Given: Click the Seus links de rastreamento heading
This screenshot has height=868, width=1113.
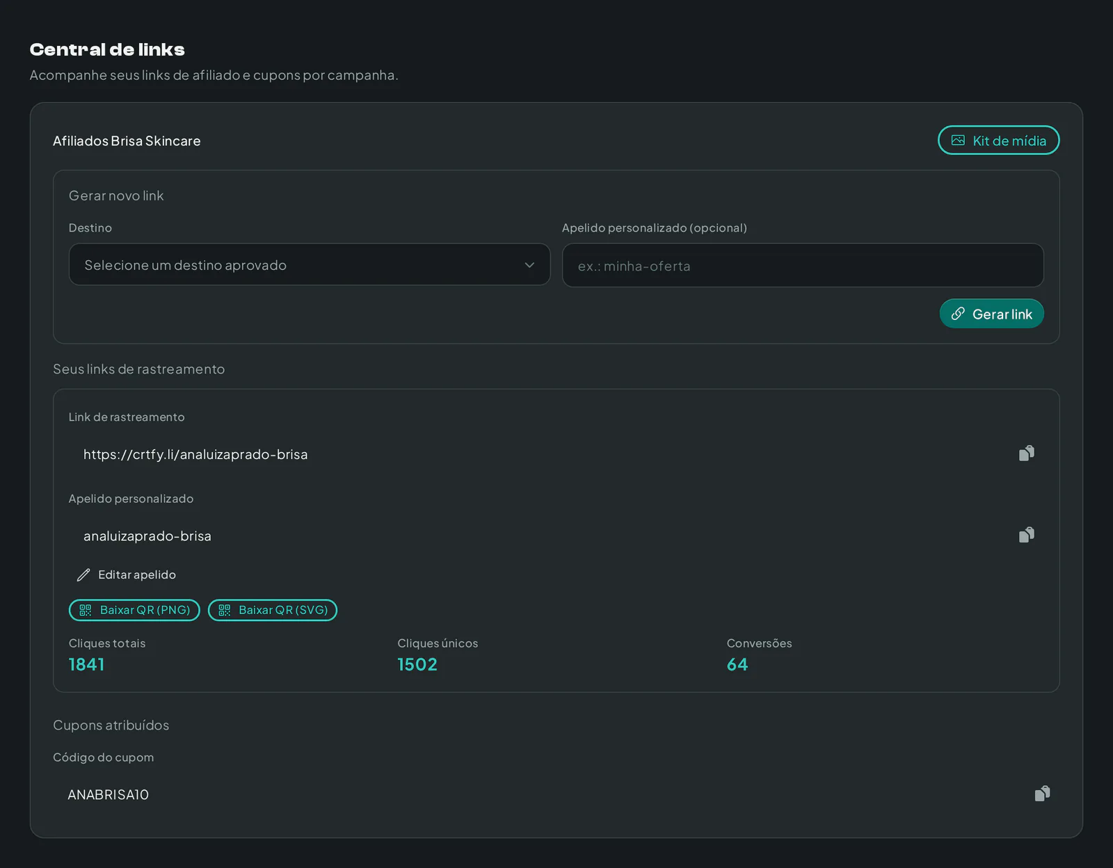Looking at the screenshot, I should (x=139, y=369).
